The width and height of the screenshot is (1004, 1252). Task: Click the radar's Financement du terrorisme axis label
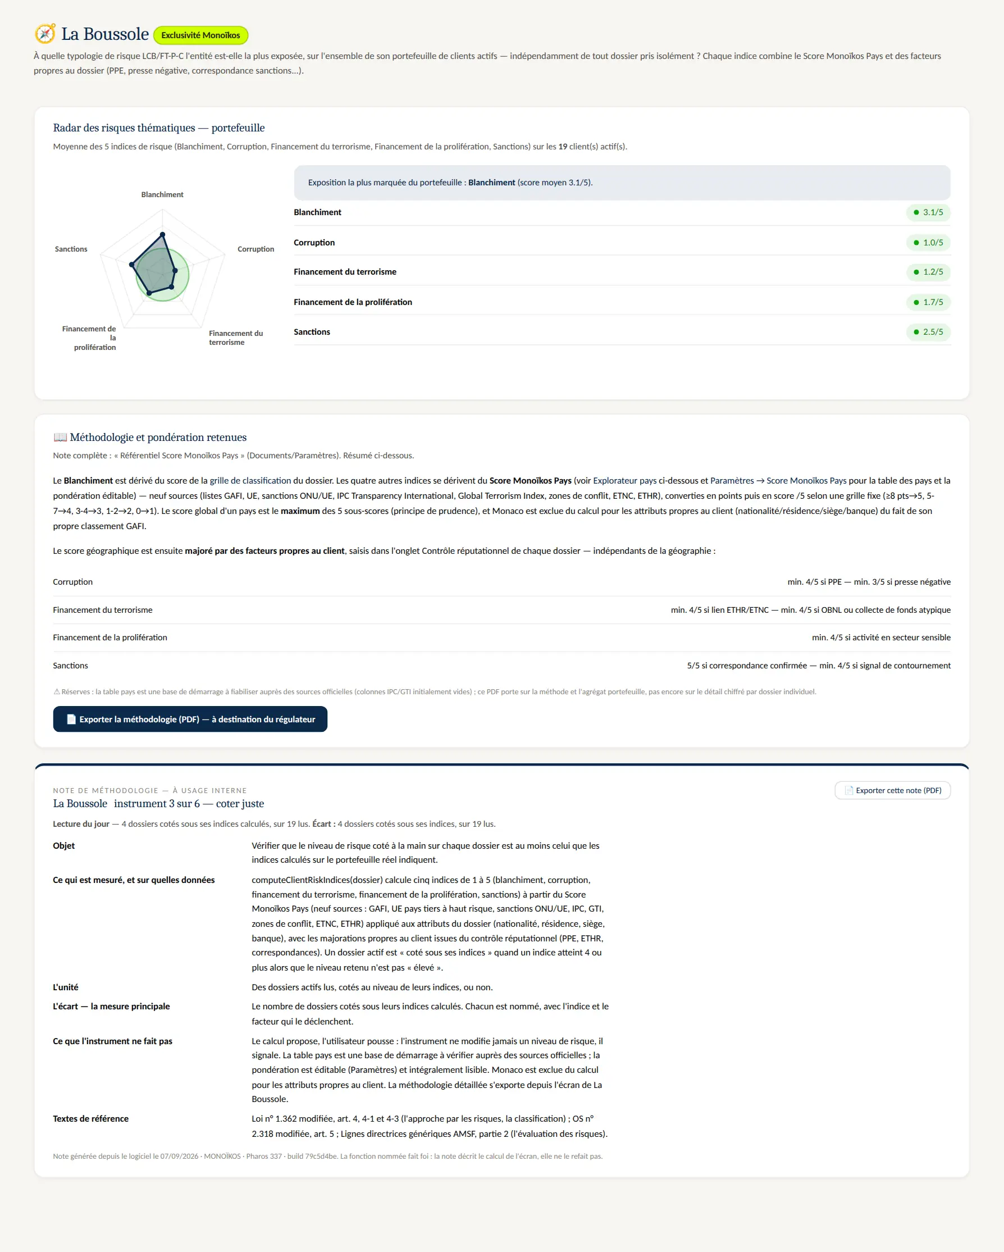tap(236, 338)
